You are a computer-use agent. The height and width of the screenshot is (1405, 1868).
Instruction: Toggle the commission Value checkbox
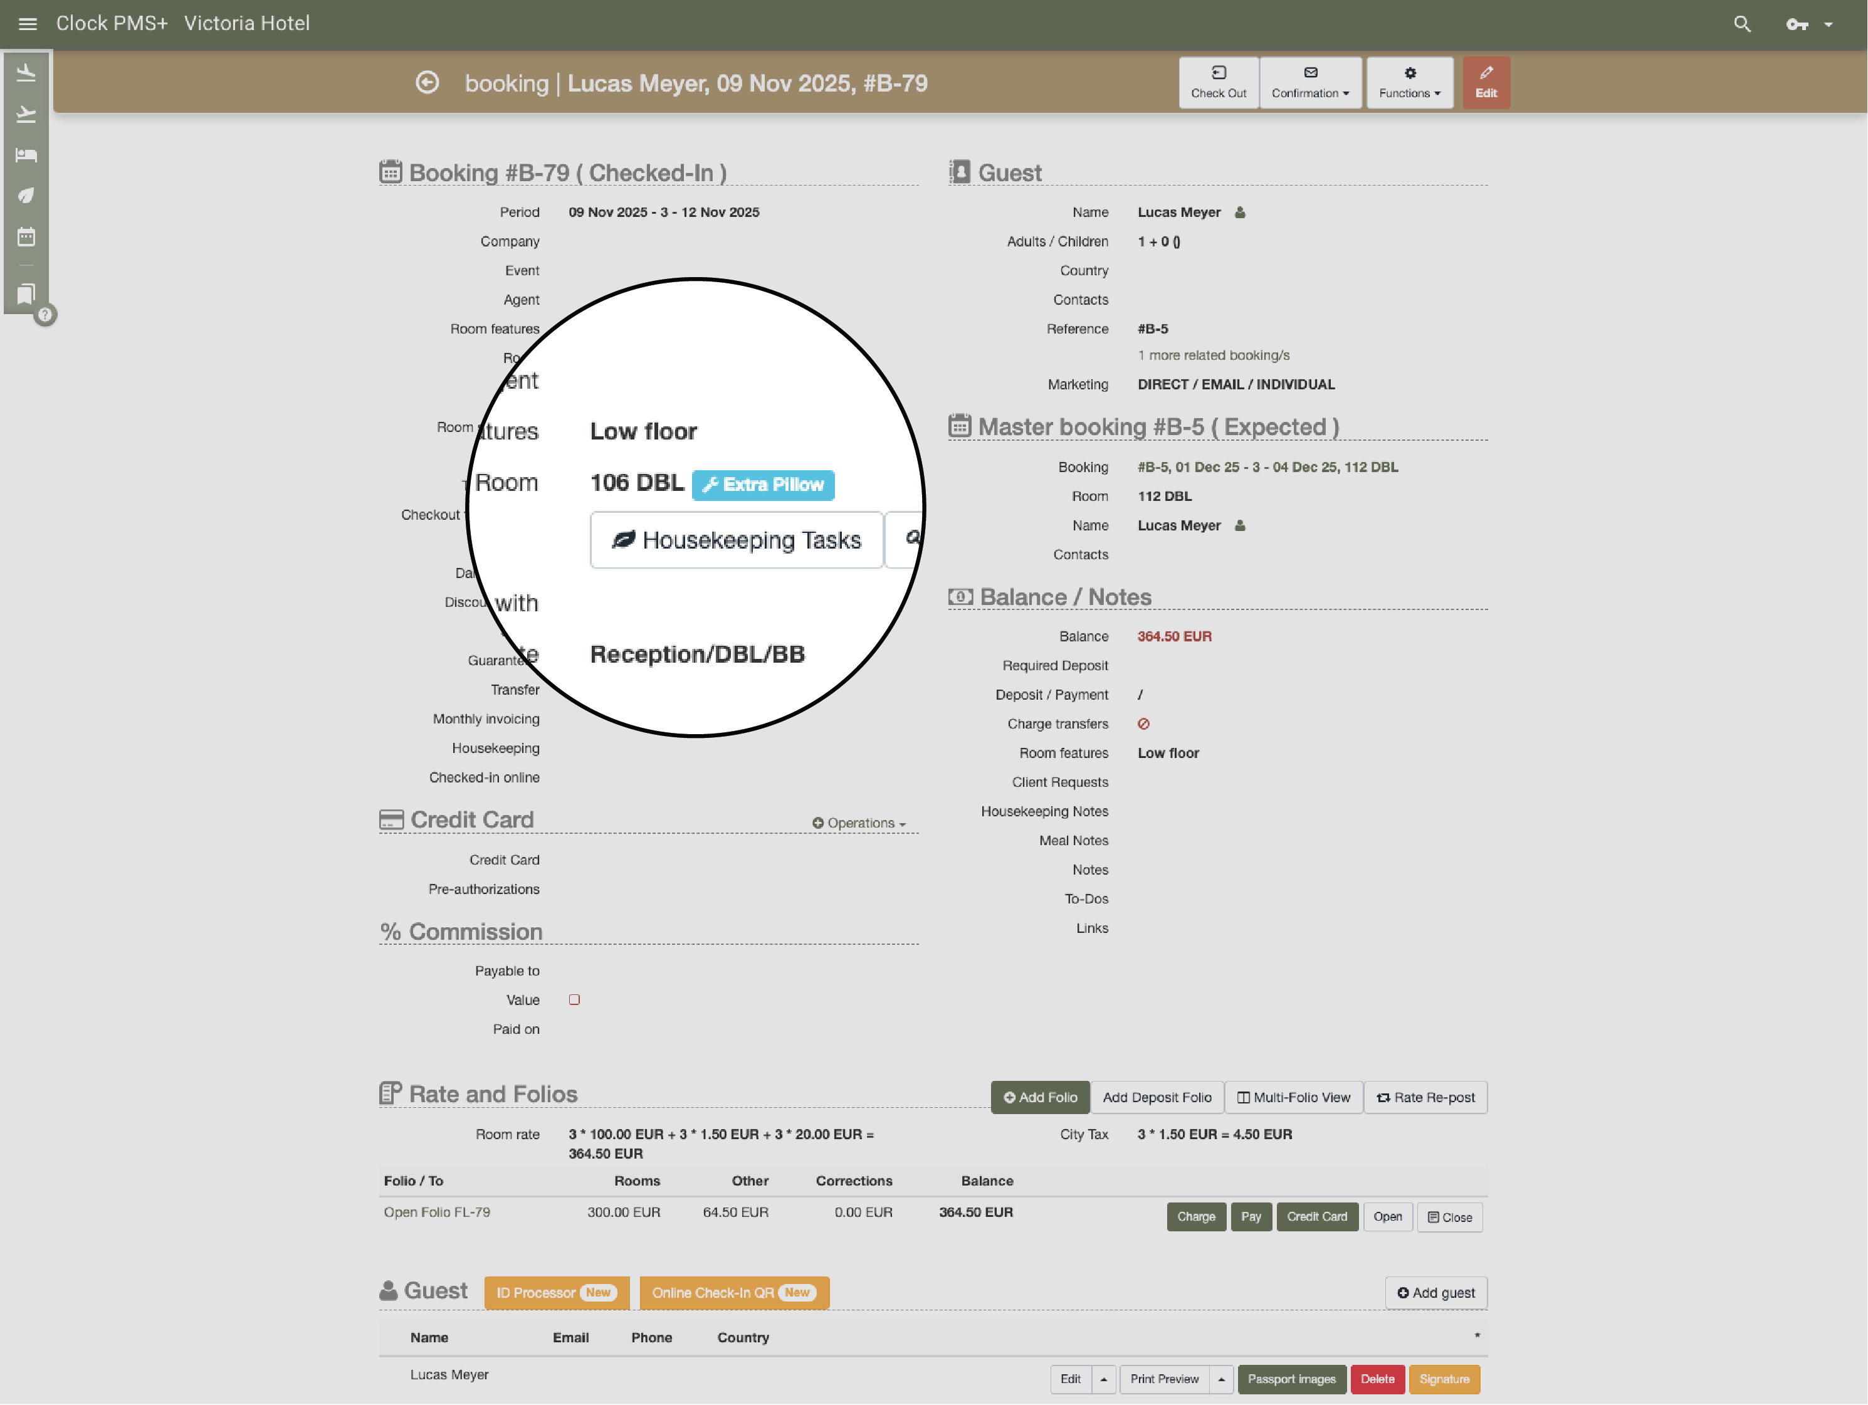tap(574, 999)
